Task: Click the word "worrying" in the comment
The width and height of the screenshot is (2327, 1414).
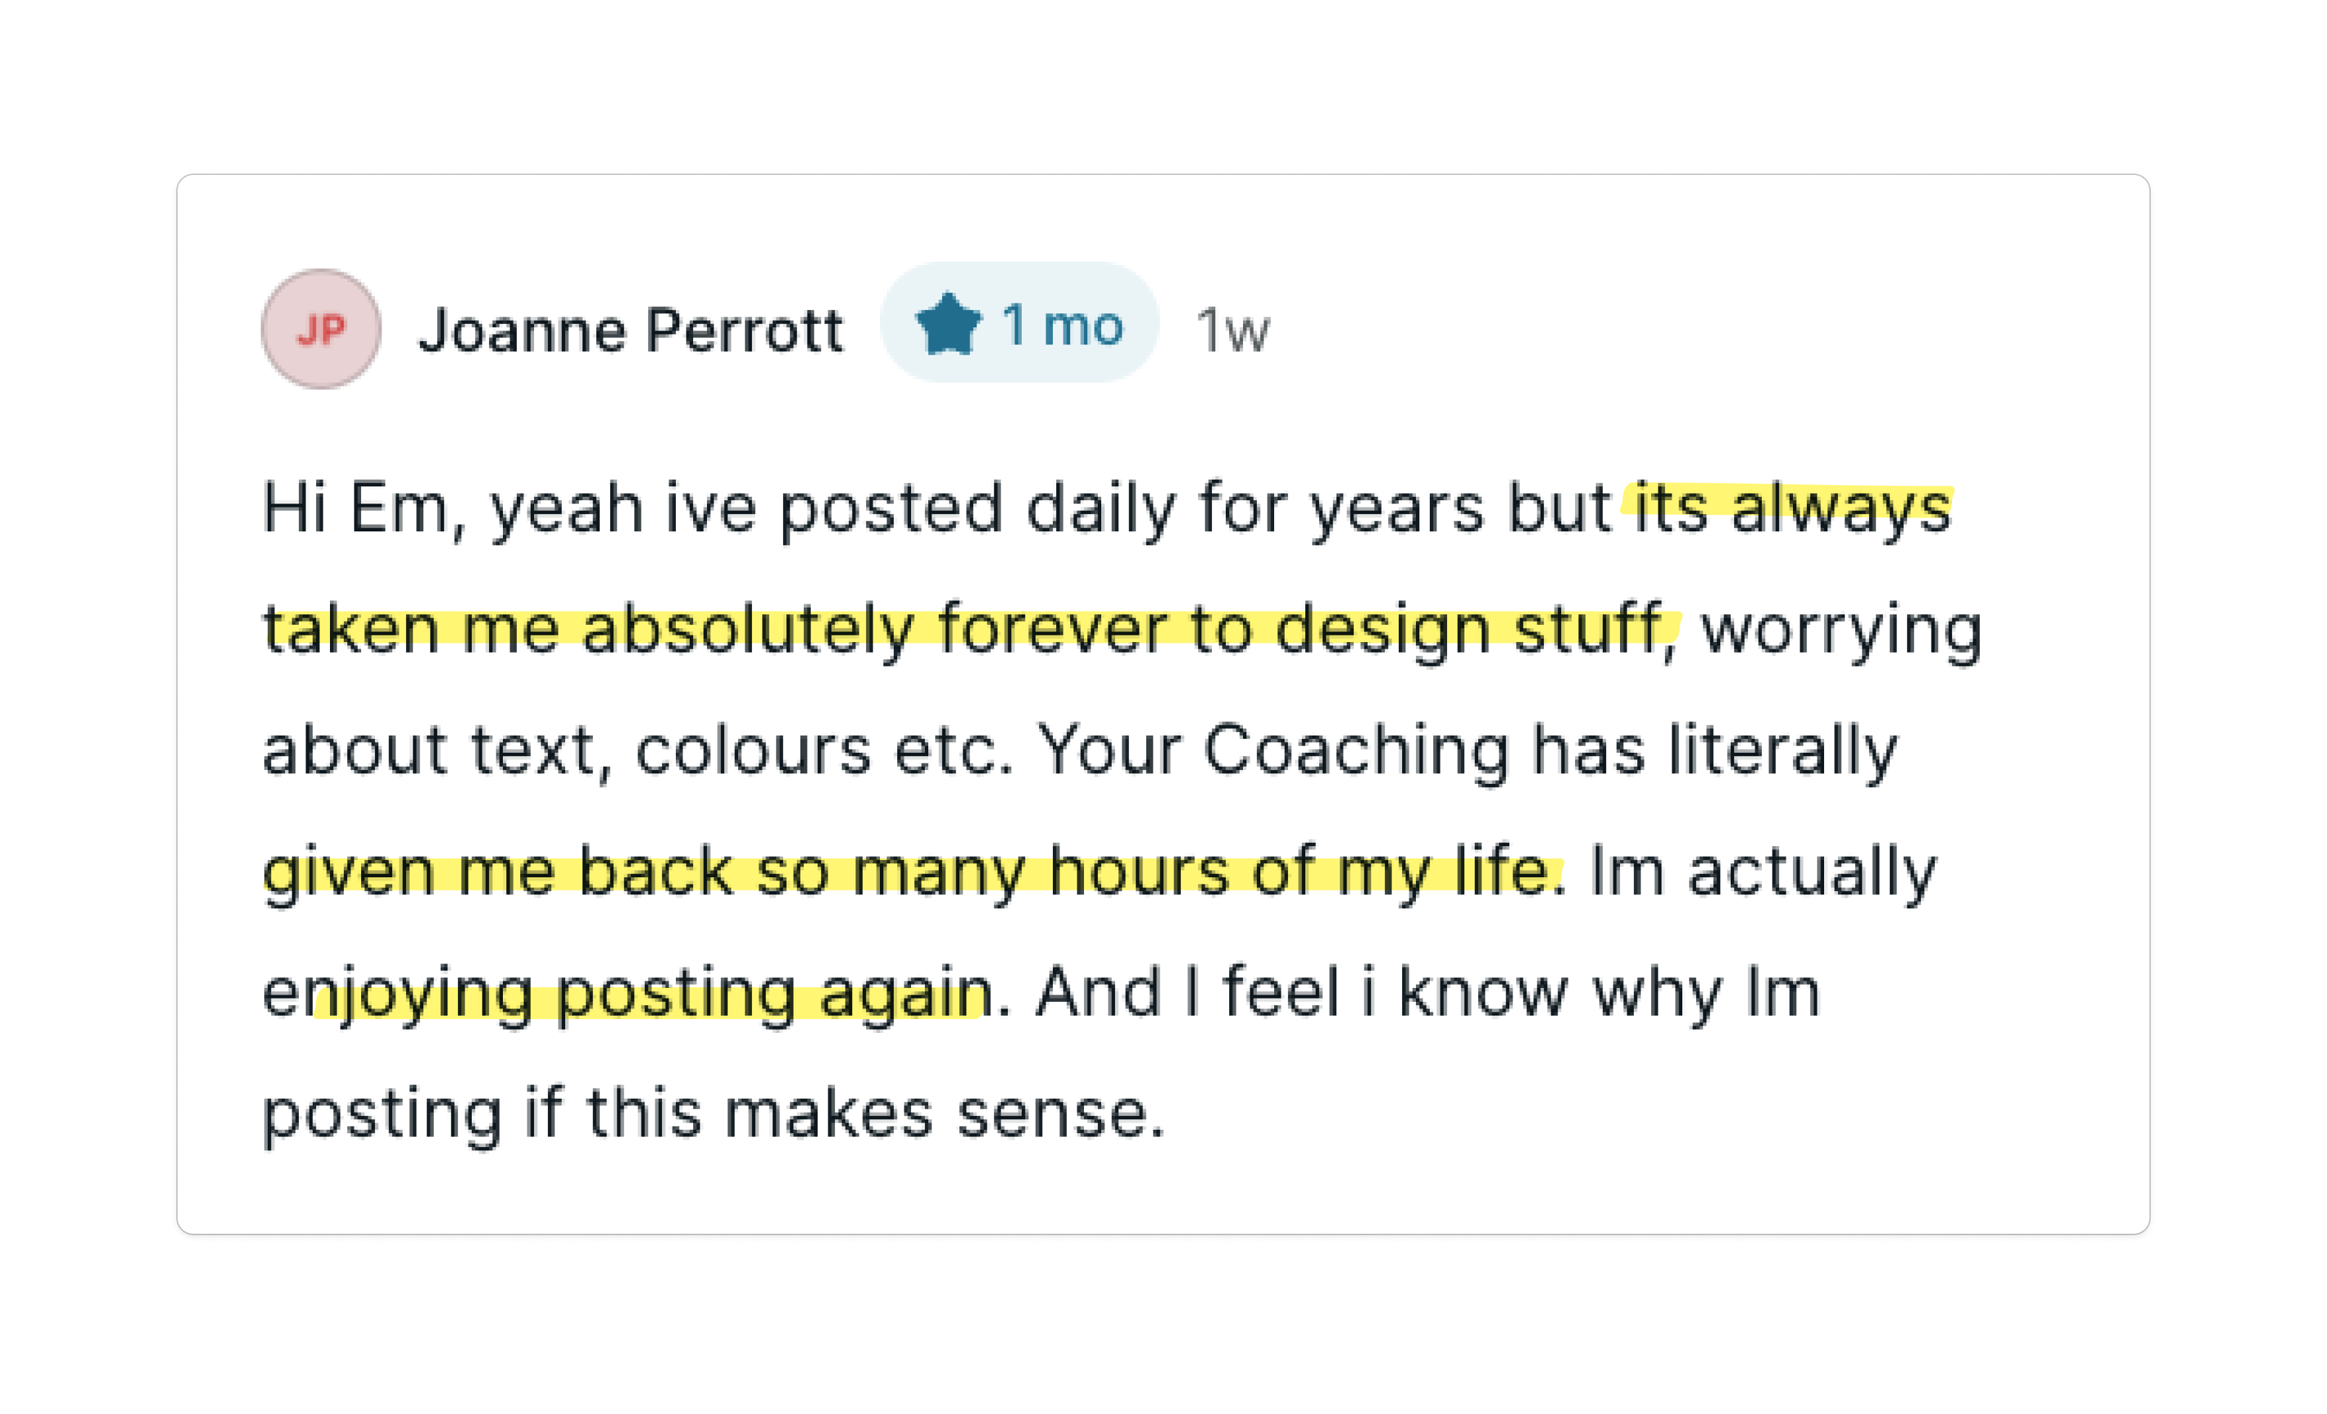Action: click(1841, 629)
